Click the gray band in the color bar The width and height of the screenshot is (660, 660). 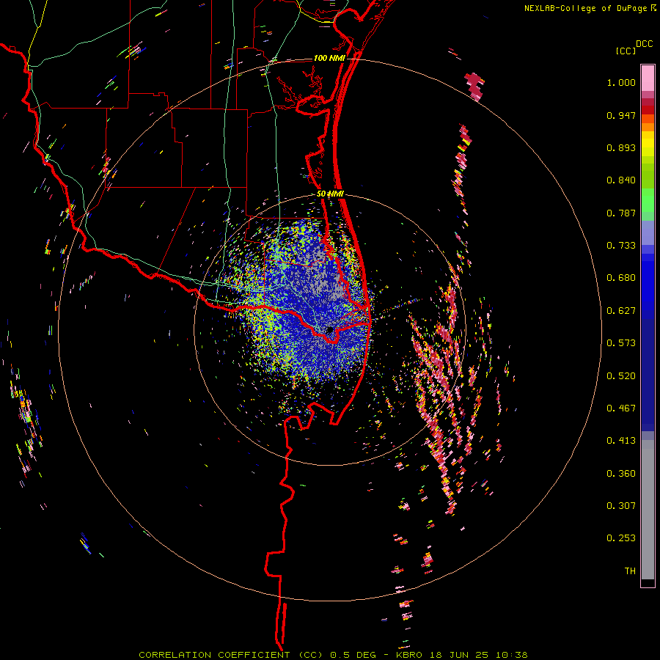click(648, 510)
